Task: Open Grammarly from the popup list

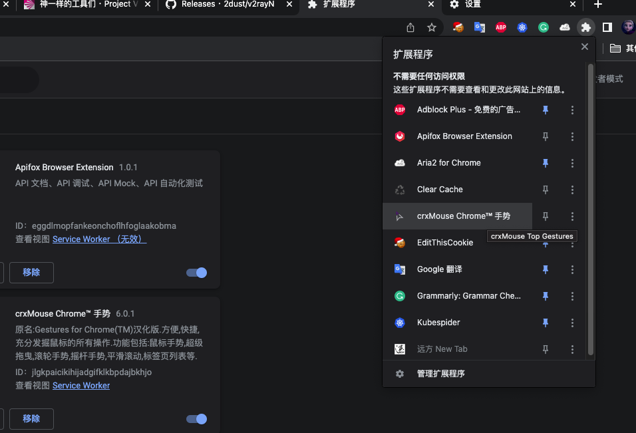Action: click(x=457, y=296)
